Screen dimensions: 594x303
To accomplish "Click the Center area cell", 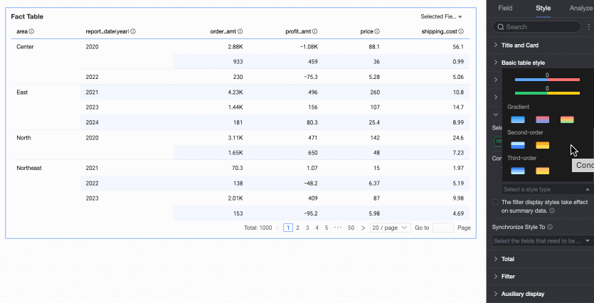I will click(25, 47).
